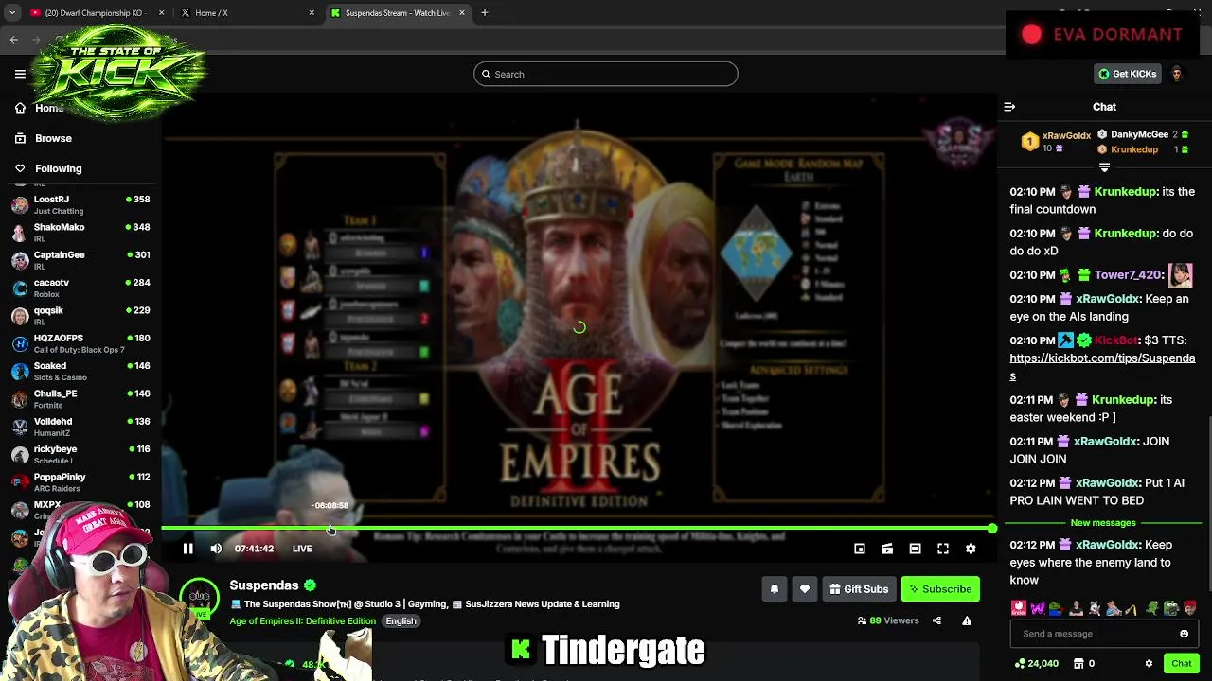Click the English language tag
Screen dimensions: 1212x681
401,620
